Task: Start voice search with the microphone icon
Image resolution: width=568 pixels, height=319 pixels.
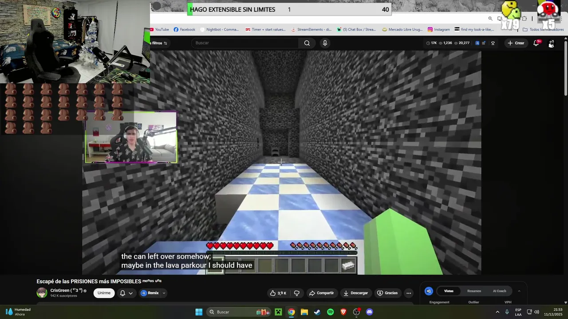Action: 325,43
